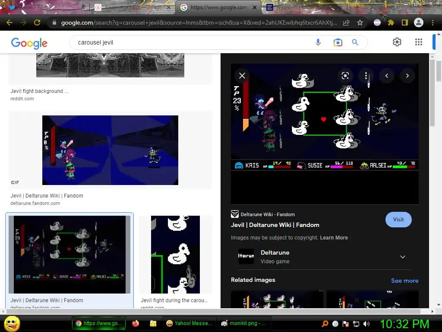Click the reddit.com source under Jevil fight background
This screenshot has width=442, height=332.
click(x=22, y=99)
